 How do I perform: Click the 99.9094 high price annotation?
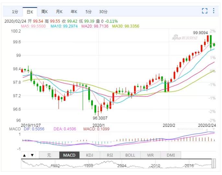201,33
